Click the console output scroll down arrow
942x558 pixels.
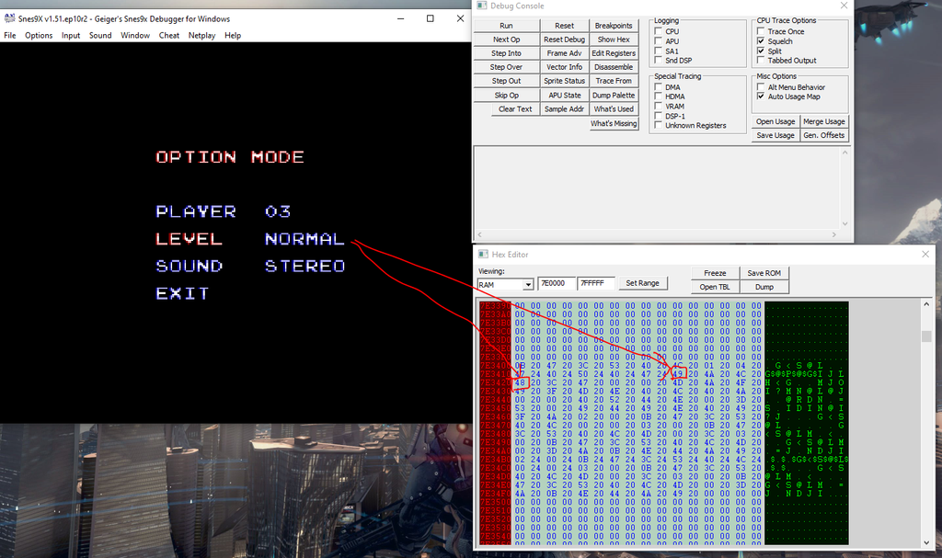(x=844, y=223)
